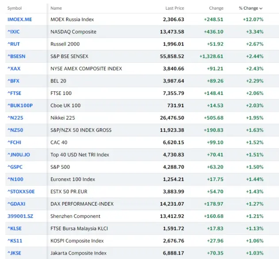The width and height of the screenshot is (279, 259).
Task: Select the DAX PERFORMANCE-INDEX name
Action: coord(82,204)
